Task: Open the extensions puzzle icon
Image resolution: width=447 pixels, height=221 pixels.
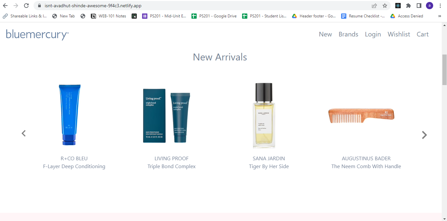Action: pyautogui.click(x=409, y=6)
